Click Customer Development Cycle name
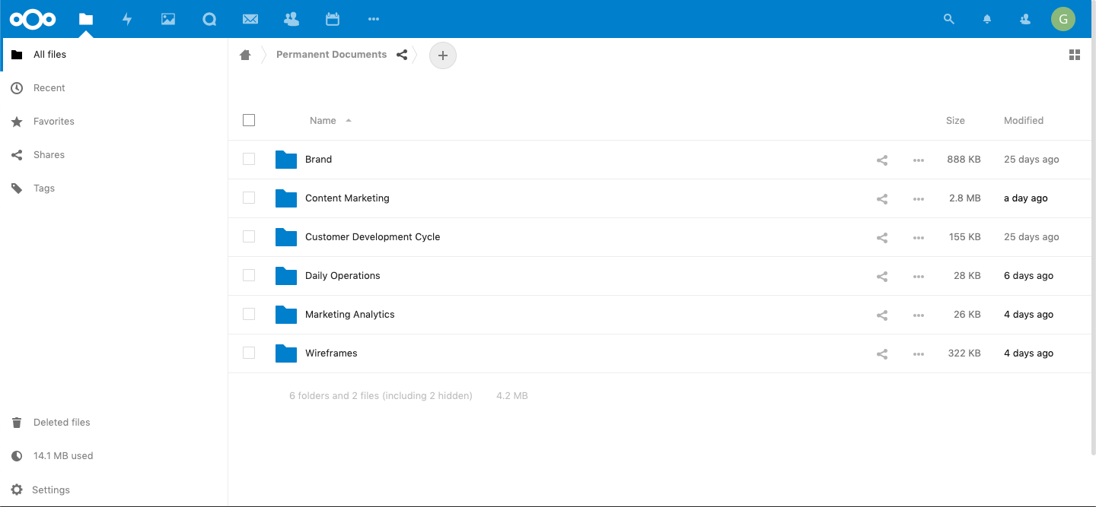 tap(372, 237)
